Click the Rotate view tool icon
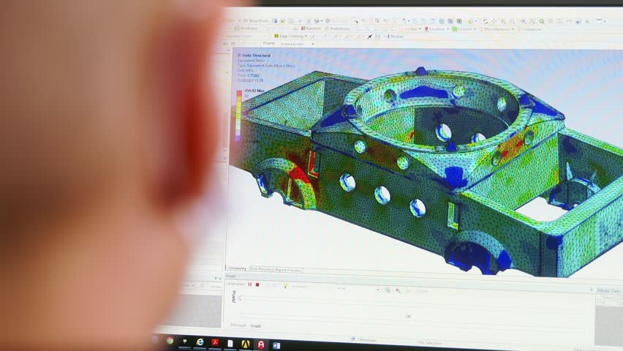The image size is (623, 351). point(485,21)
